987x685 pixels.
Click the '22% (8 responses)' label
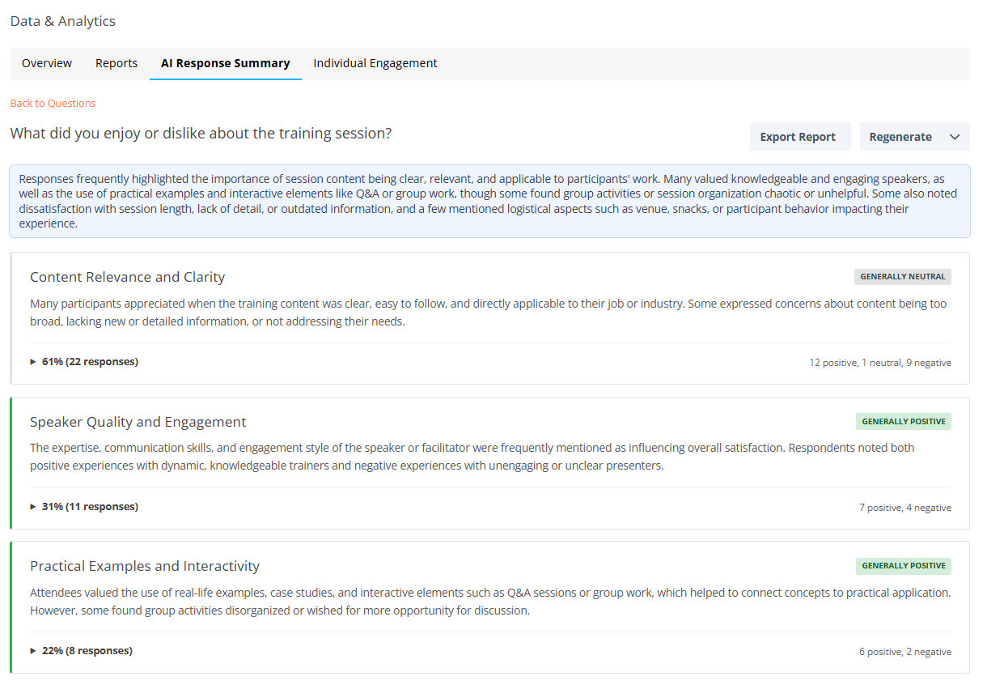[x=87, y=651]
